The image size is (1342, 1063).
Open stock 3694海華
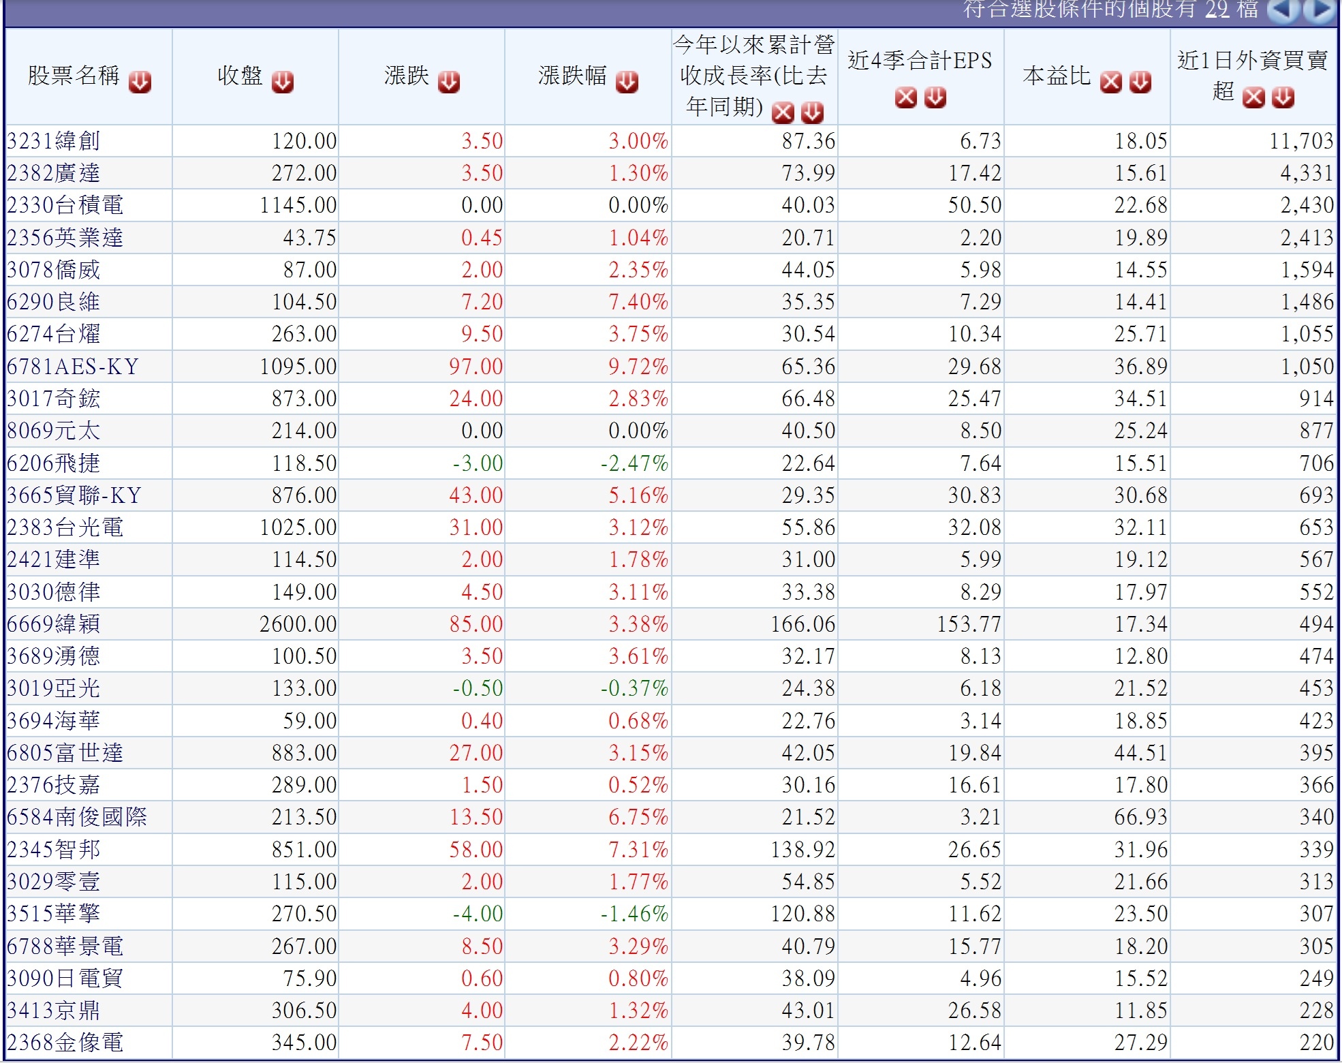[53, 721]
